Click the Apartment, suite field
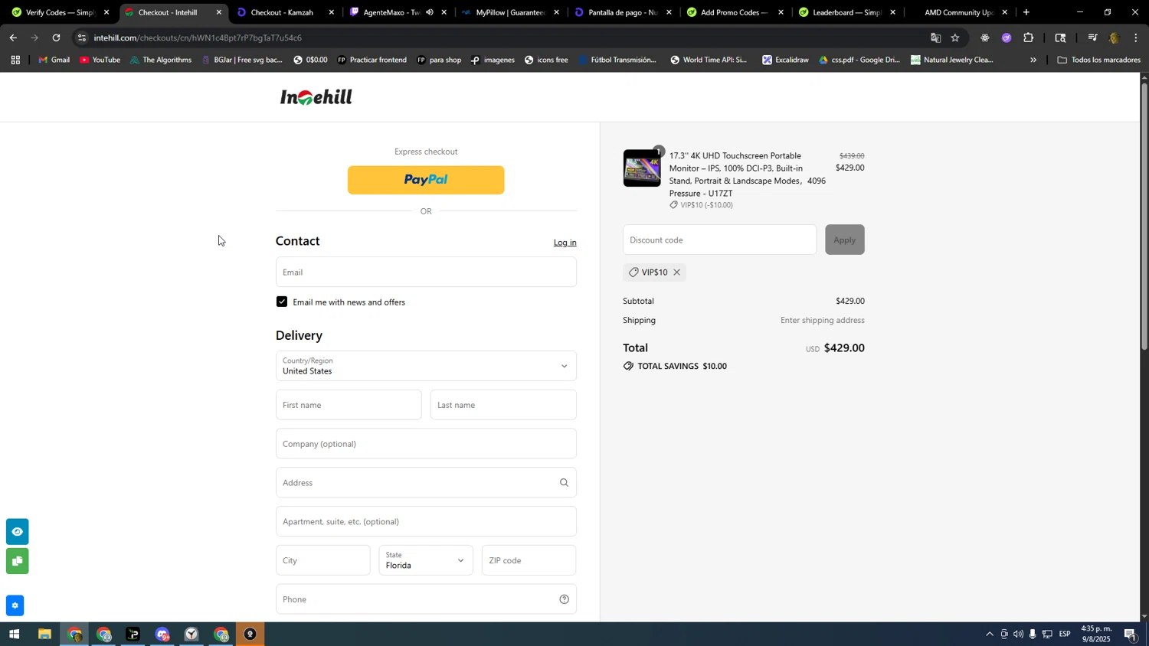The height and width of the screenshot is (646, 1149). tap(426, 522)
